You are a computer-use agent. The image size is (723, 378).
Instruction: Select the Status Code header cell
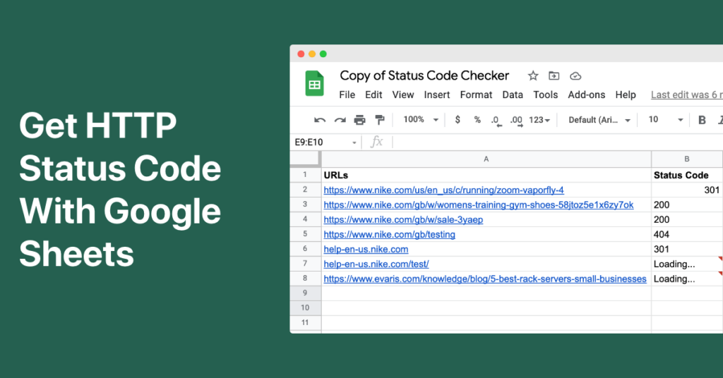(x=687, y=175)
